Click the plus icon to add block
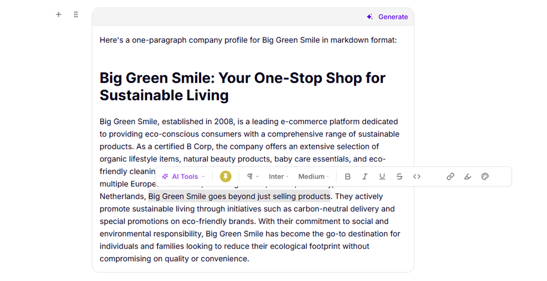Screen dimensions: 547x281 [x=58, y=14]
